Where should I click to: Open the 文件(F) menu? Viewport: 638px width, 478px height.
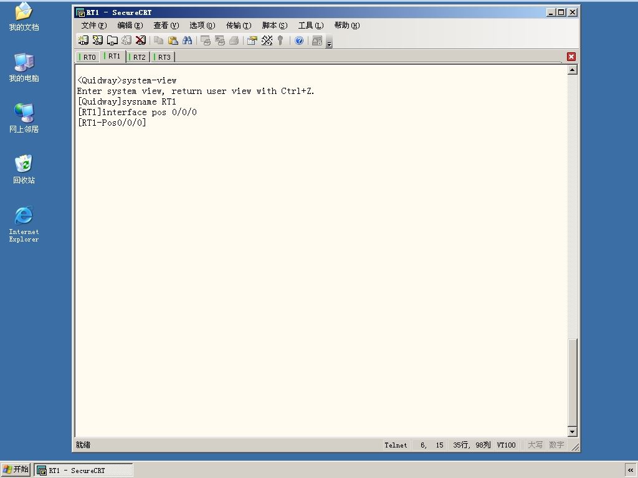coord(94,26)
